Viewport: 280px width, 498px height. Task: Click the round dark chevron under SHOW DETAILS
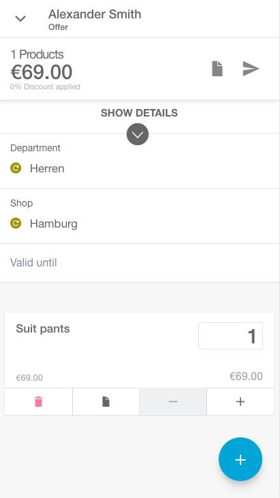tap(138, 134)
